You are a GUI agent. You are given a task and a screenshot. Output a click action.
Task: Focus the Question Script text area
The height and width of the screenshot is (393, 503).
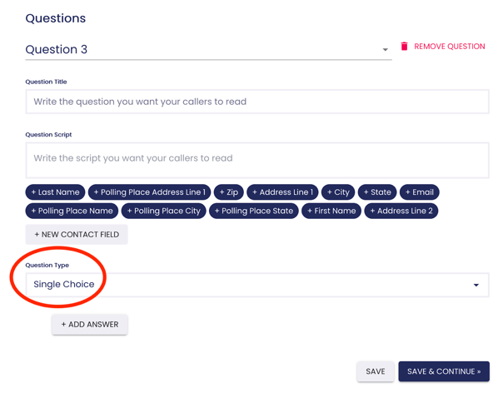[x=256, y=159]
